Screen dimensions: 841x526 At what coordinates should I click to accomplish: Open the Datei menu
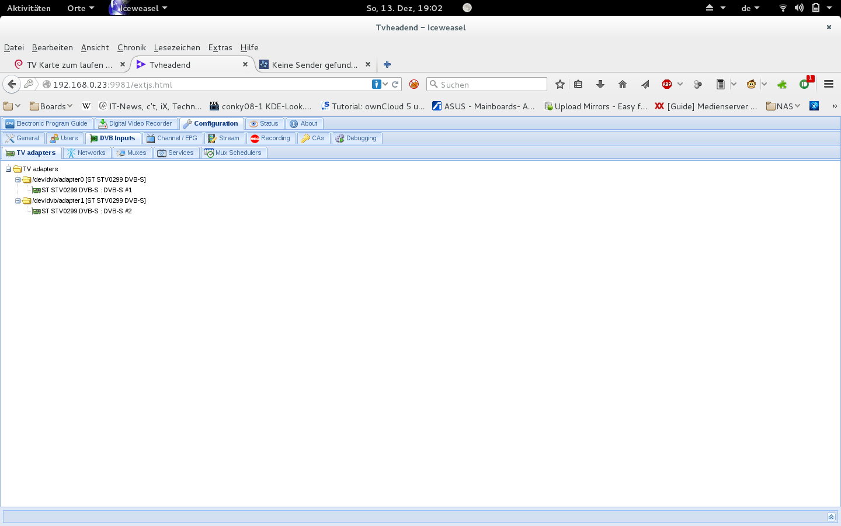[14, 47]
